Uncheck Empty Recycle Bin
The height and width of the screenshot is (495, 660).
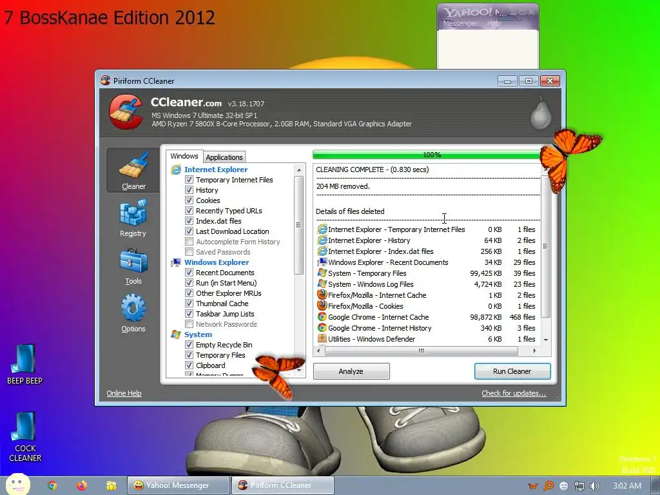click(189, 345)
